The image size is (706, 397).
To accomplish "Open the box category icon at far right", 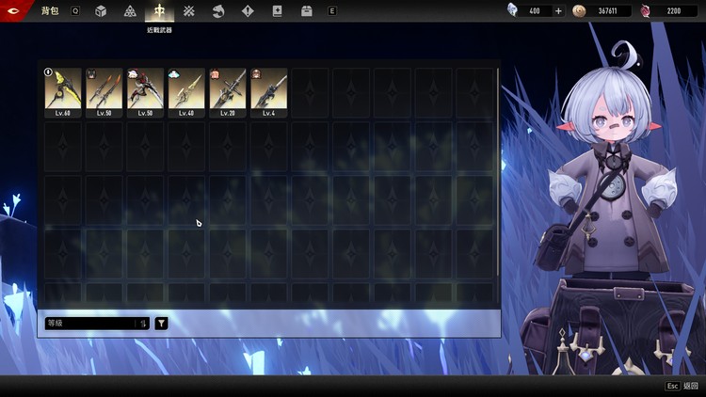I will point(306,11).
